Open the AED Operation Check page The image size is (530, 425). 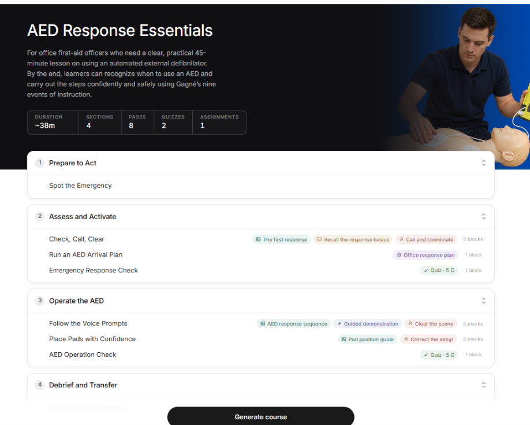coord(83,354)
